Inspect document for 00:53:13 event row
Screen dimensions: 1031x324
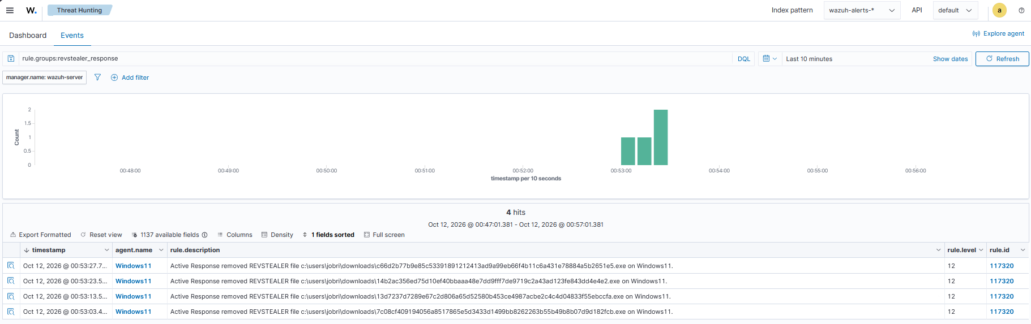click(11, 296)
